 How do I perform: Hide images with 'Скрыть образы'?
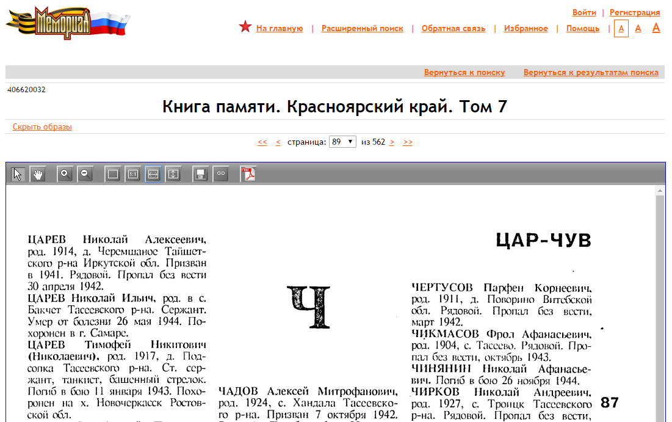pyautogui.click(x=42, y=127)
